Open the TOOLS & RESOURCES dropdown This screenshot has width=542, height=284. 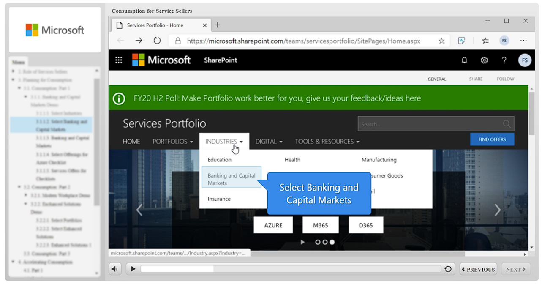(327, 142)
